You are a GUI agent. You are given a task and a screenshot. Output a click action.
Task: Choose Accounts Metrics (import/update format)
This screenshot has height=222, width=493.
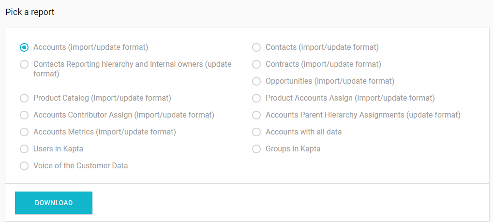24,132
